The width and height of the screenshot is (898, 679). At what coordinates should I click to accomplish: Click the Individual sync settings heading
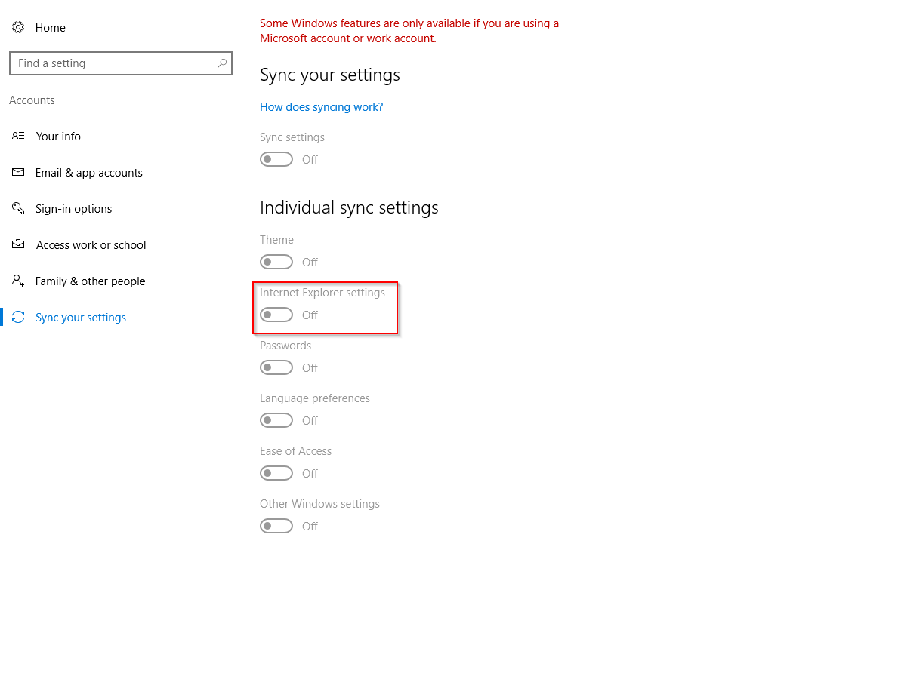(x=349, y=207)
